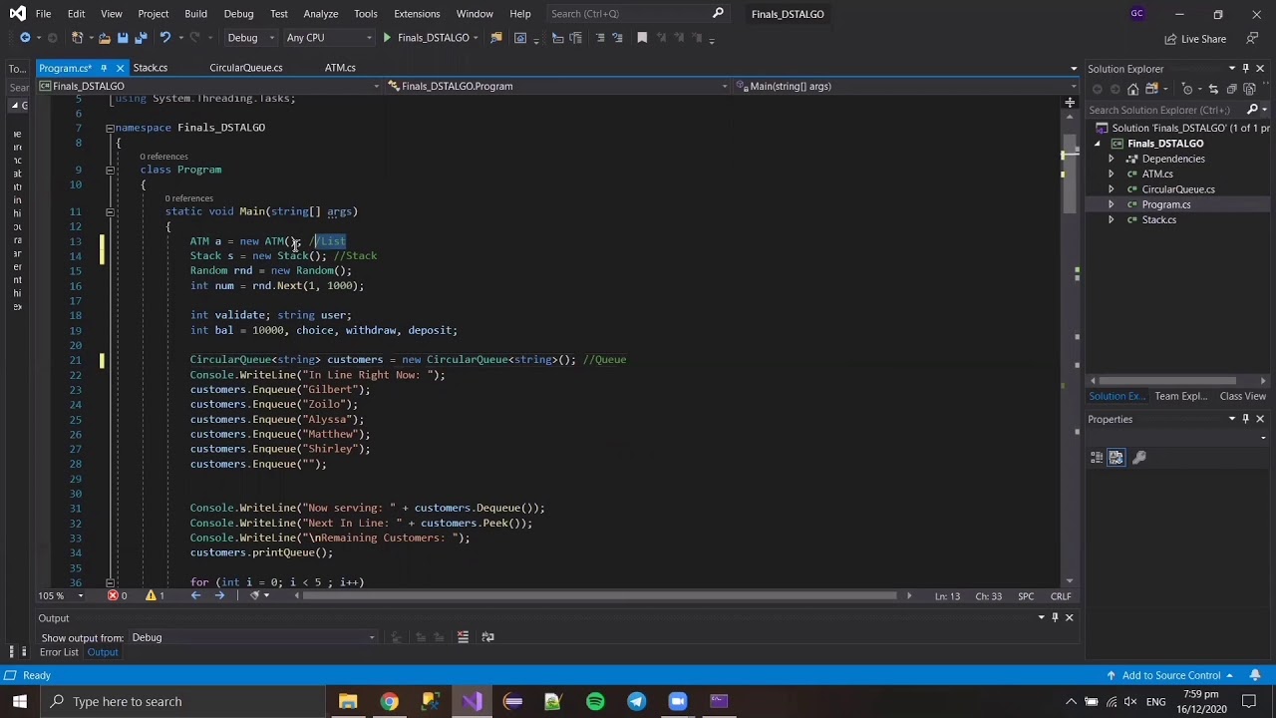This screenshot has width=1276, height=718.
Task: Click the account badge GC icon
Action: tap(1137, 14)
